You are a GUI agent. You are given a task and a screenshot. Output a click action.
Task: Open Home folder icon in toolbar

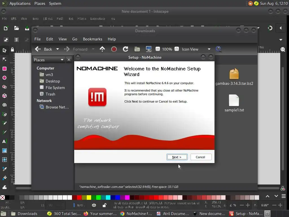(137, 49)
